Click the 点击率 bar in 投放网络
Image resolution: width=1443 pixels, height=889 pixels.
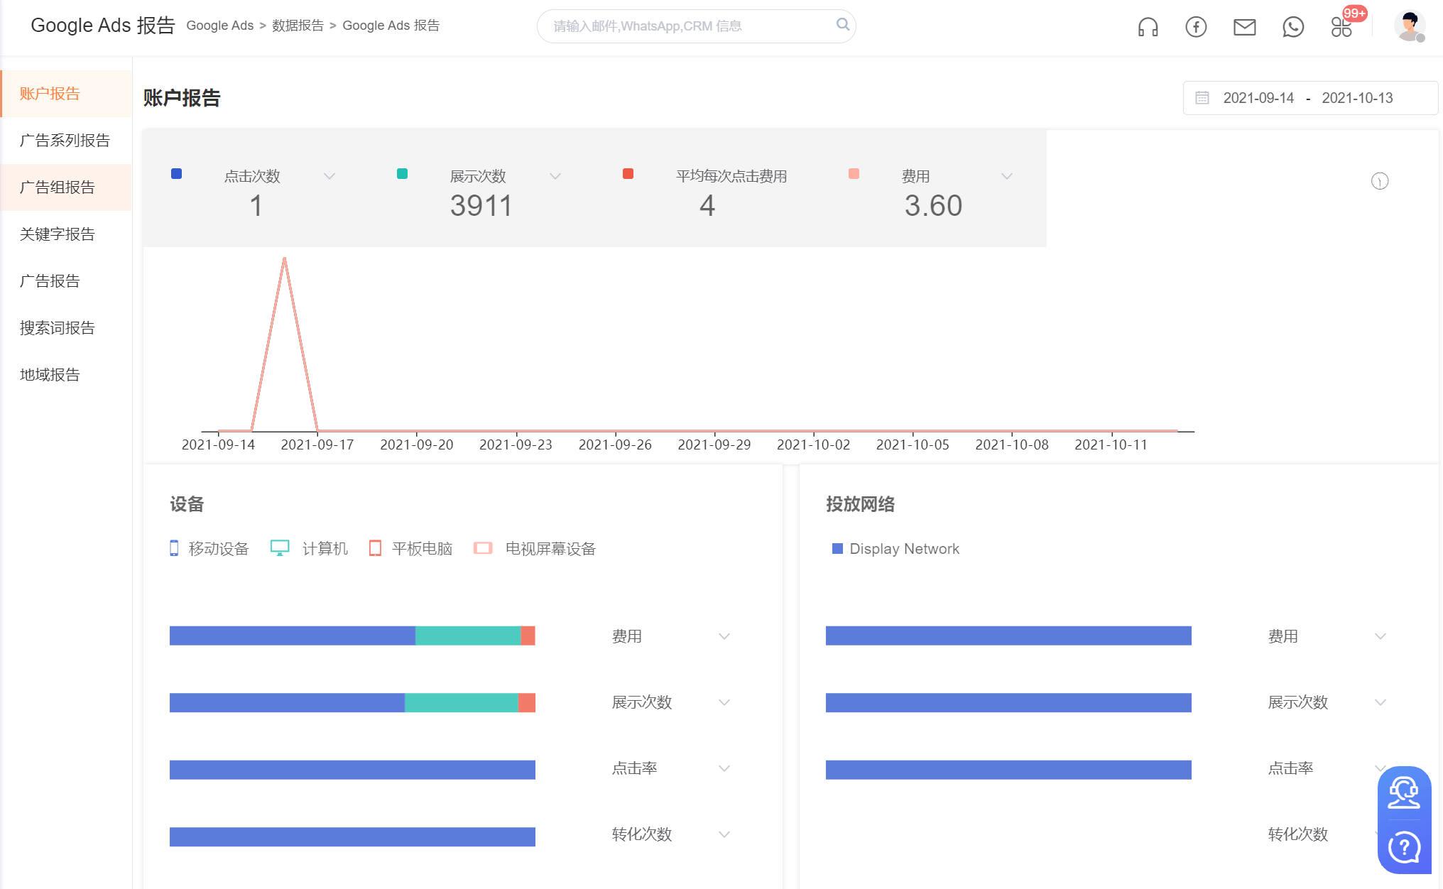(1008, 770)
